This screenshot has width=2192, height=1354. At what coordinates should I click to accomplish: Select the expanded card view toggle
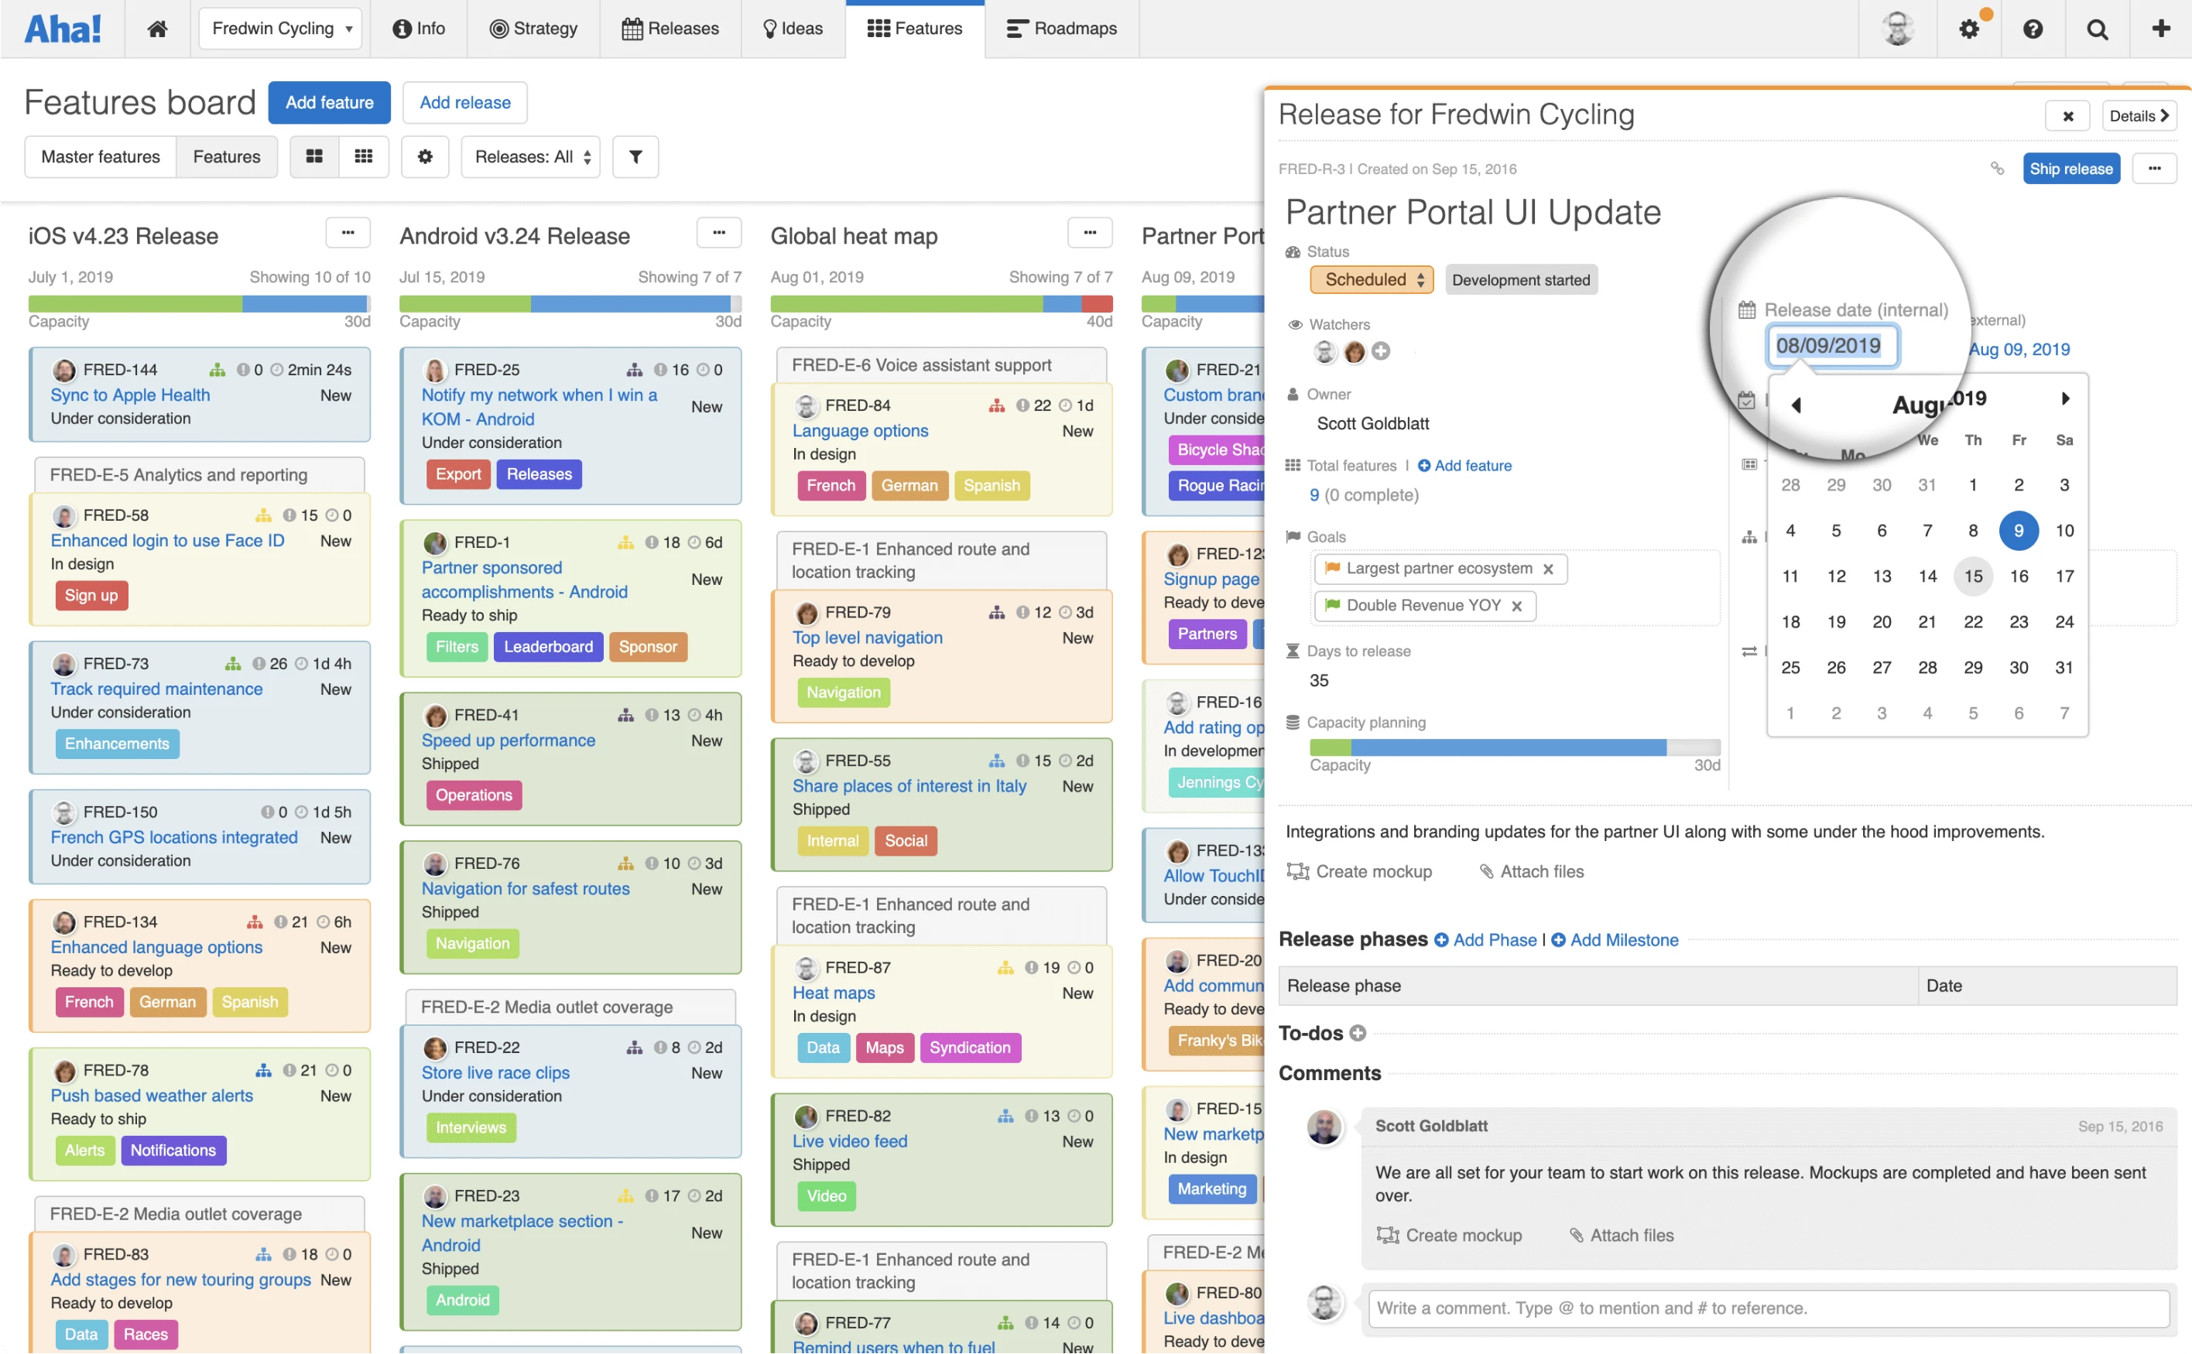(314, 157)
